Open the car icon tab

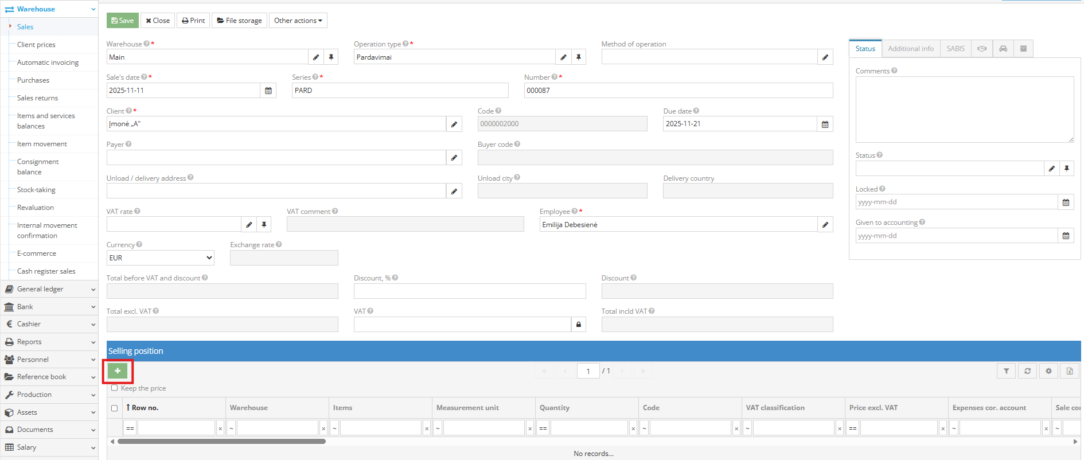click(x=1003, y=49)
